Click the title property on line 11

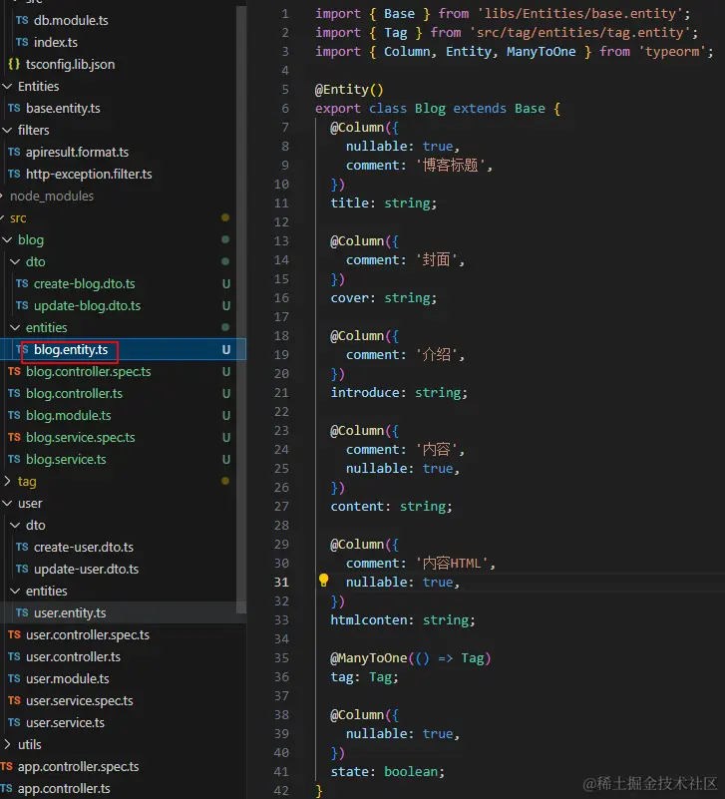[349, 202]
